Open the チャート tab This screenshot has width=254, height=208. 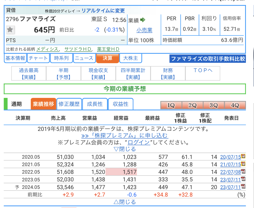pos(38,58)
